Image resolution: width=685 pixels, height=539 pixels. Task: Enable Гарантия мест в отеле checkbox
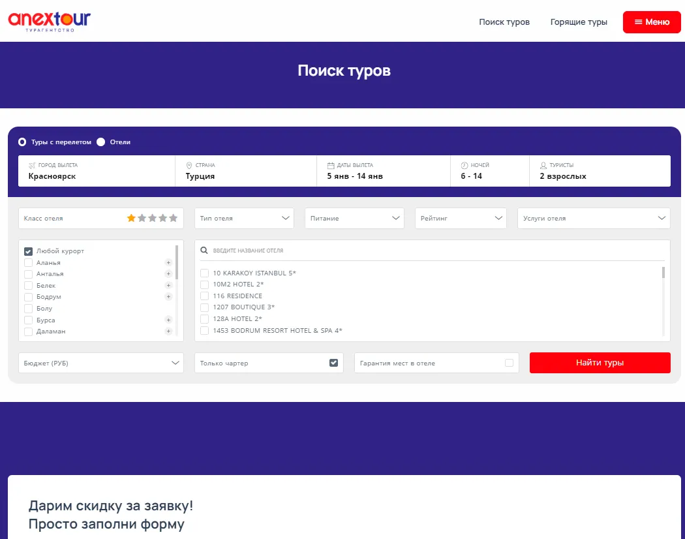[x=509, y=363]
